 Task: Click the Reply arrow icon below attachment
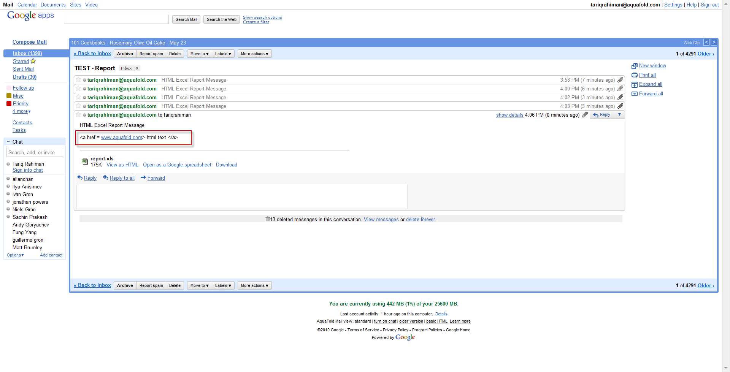pos(80,177)
